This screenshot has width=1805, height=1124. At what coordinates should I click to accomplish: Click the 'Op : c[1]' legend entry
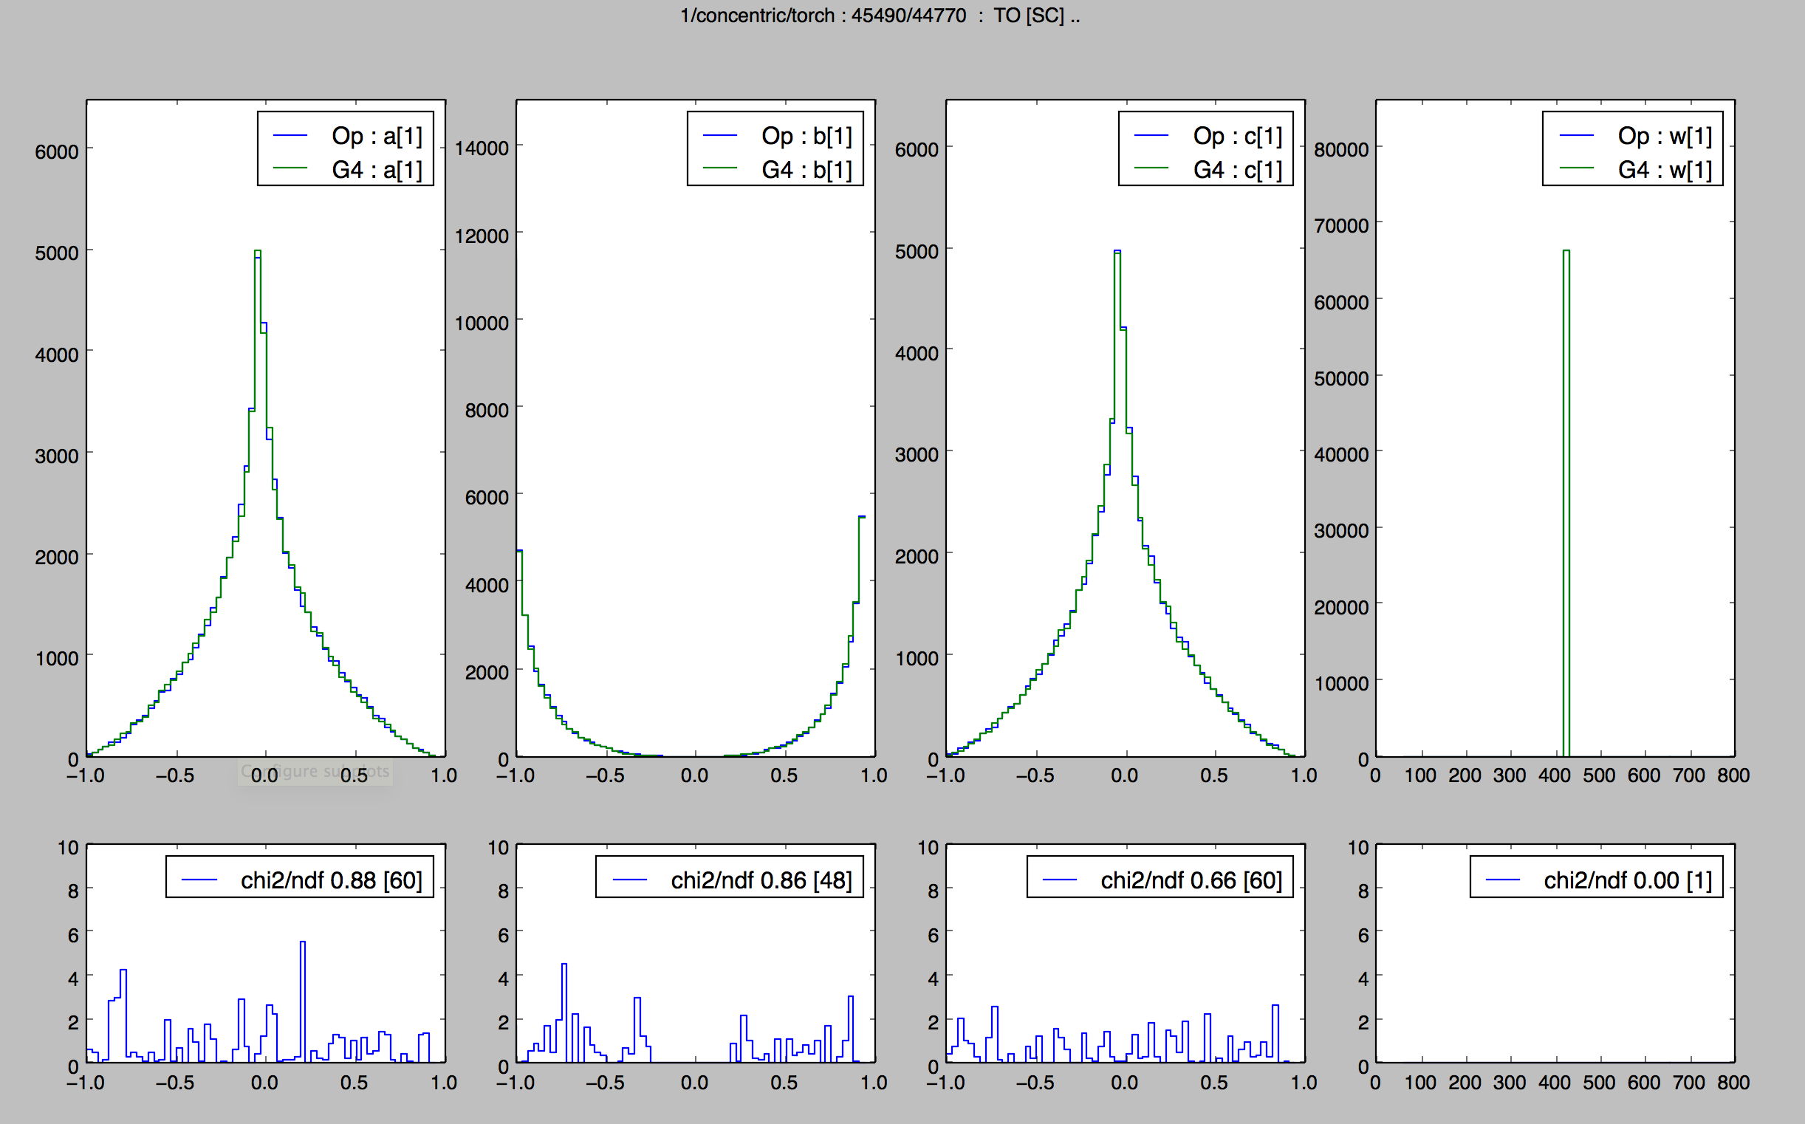coord(1209,135)
